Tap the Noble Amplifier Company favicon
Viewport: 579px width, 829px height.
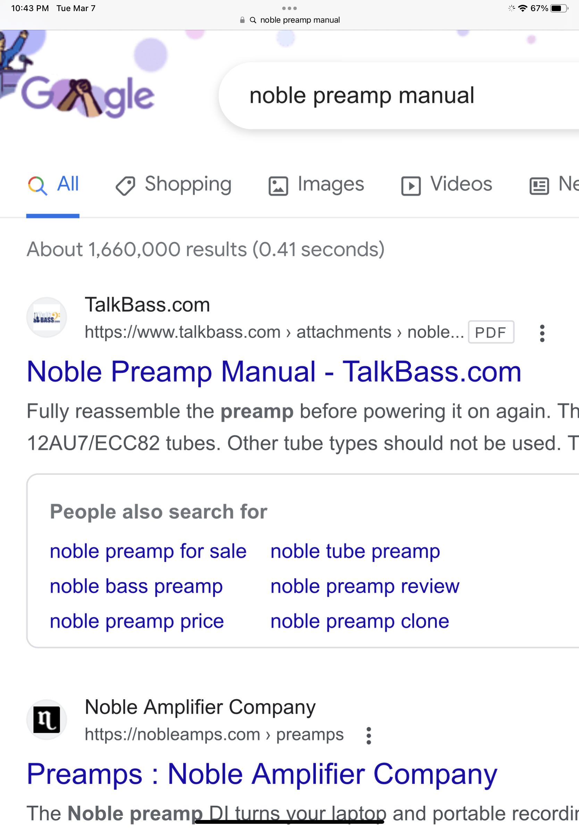(x=47, y=720)
